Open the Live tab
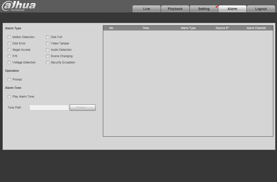Image resolution: width=277 pixels, height=182 pixels. pyautogui.click(x=146, y=9)
